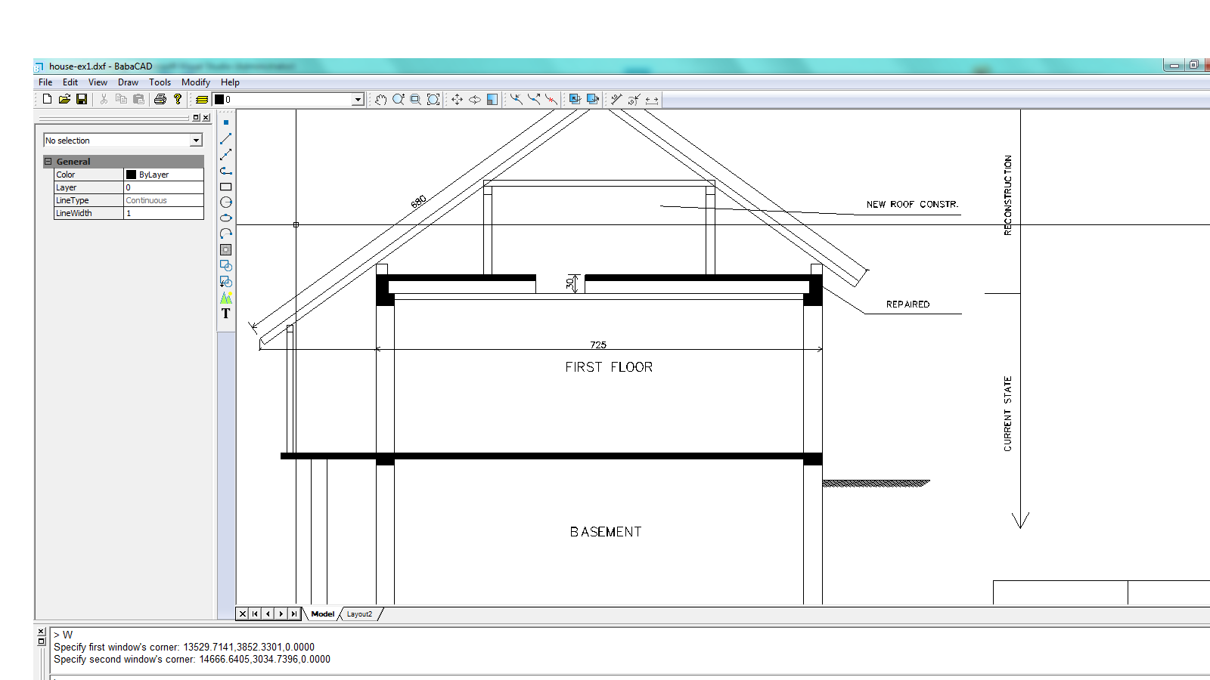Select the Rectangle draw tool

point(225,187)
